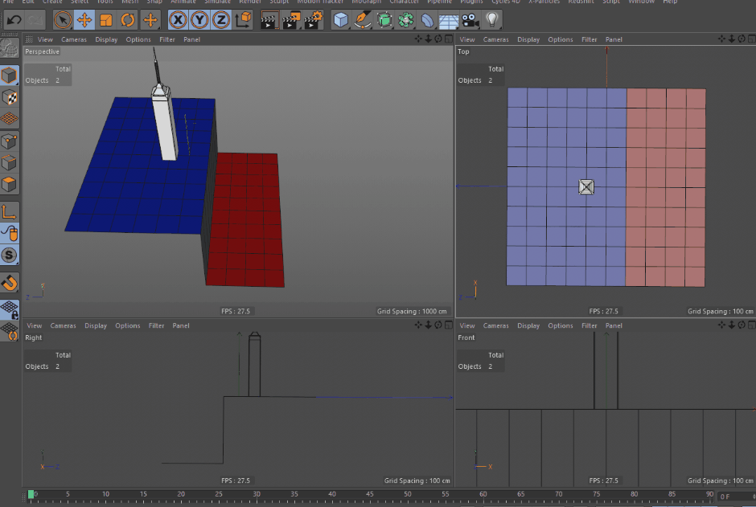Switch to Polygons mode

coord(9,185)
